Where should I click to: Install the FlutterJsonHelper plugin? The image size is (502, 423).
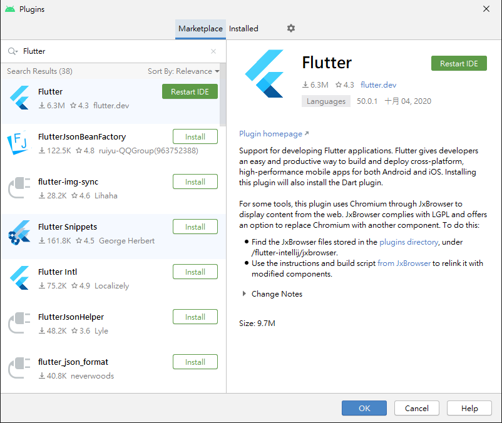pos(195,317)
